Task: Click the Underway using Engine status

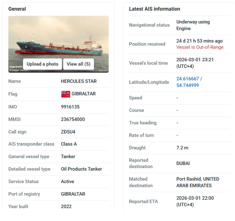Action: pyautogui.click(x=193, y=25)
